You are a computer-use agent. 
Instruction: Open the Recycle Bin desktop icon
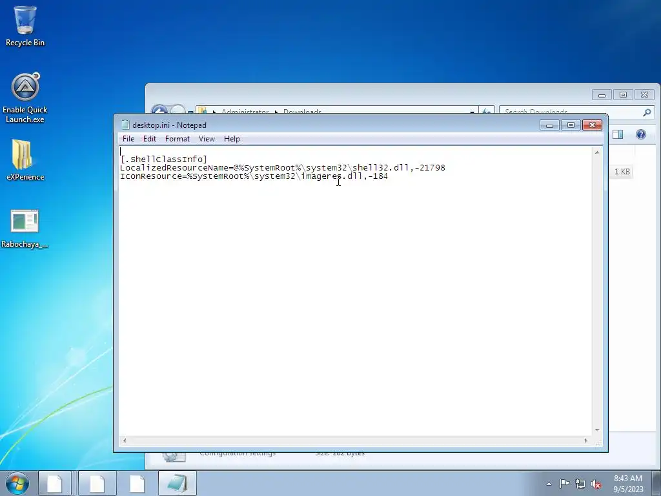(x=25, y=26)
